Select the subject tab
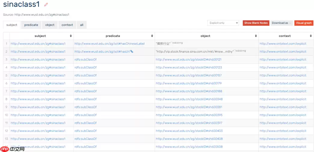Image resolution: width=314 pixels, height=152 pixels. click(12, 25)
